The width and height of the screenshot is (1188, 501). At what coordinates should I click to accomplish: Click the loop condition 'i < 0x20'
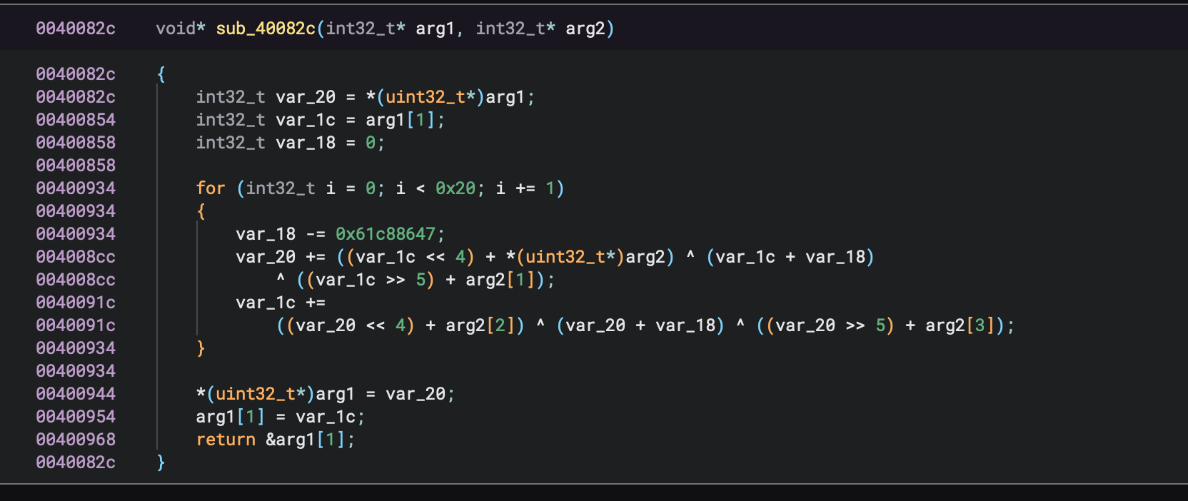tap(436, 188)
